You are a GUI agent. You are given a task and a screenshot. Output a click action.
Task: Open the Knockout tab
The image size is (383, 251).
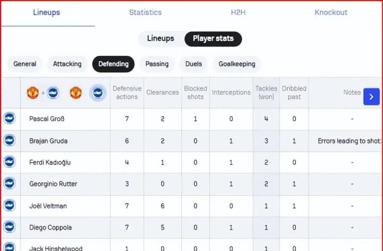click(x=331, y=12)
